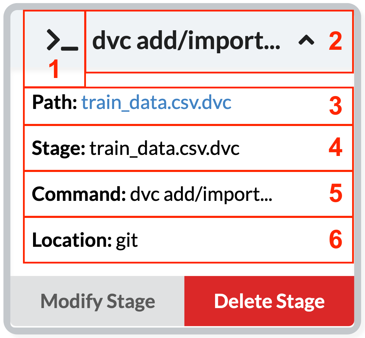The height and width of the screenshot is (338, 365).
Task: Collapse the stage card with the chevron
Action: click(306, 41)
